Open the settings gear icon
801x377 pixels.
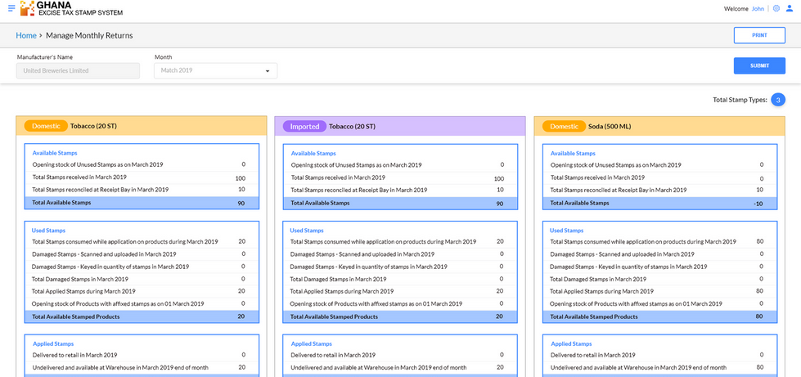776,9
